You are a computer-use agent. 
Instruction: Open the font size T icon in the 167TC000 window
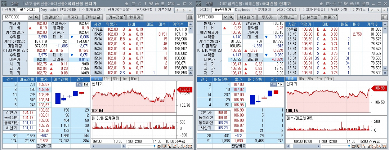coord(340,4)
